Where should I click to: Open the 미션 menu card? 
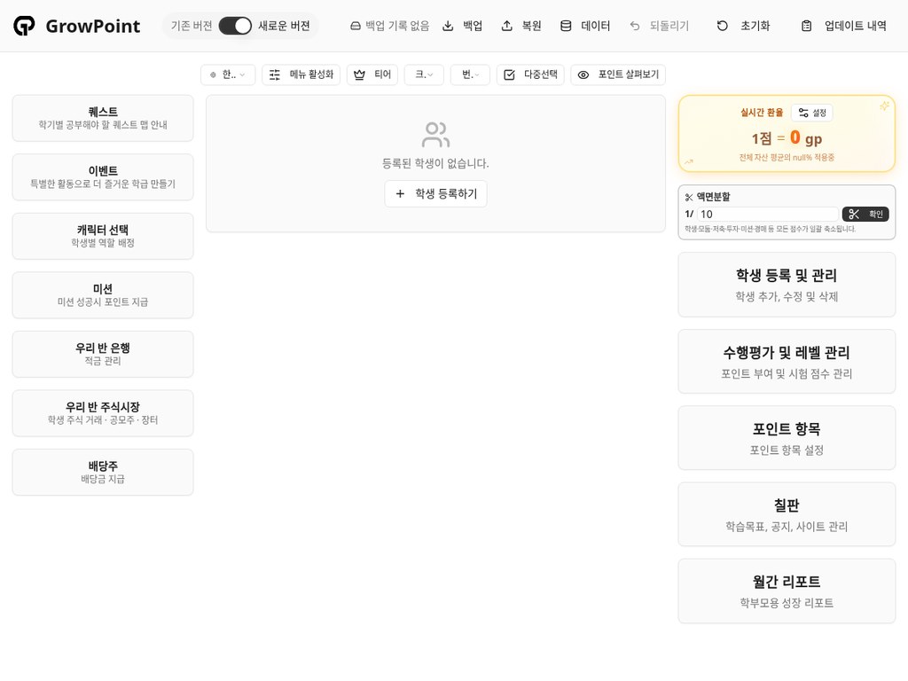(x=103, y=295)
